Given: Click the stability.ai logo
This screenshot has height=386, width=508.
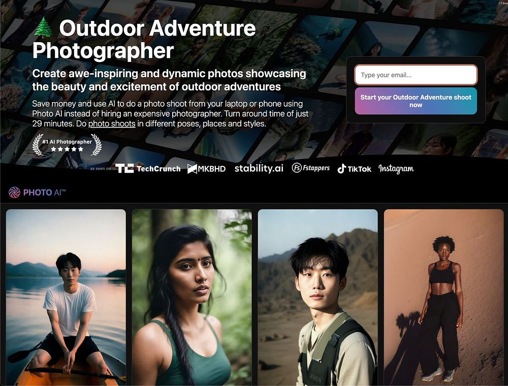Looking at the screenshot, I should click(259, 169).
